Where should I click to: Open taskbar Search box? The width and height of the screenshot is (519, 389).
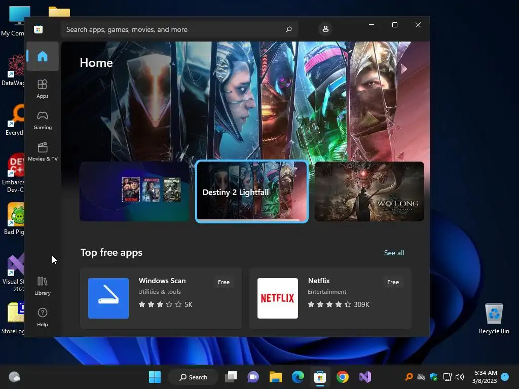tap(193, 377)
